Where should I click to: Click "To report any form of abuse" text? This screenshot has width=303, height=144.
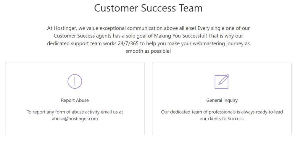coord(55,112)
